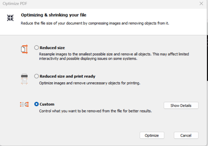Viewport: 208px width, 146px height.
Task: Select the Reduced size radio button
Action: pos(37,48)
